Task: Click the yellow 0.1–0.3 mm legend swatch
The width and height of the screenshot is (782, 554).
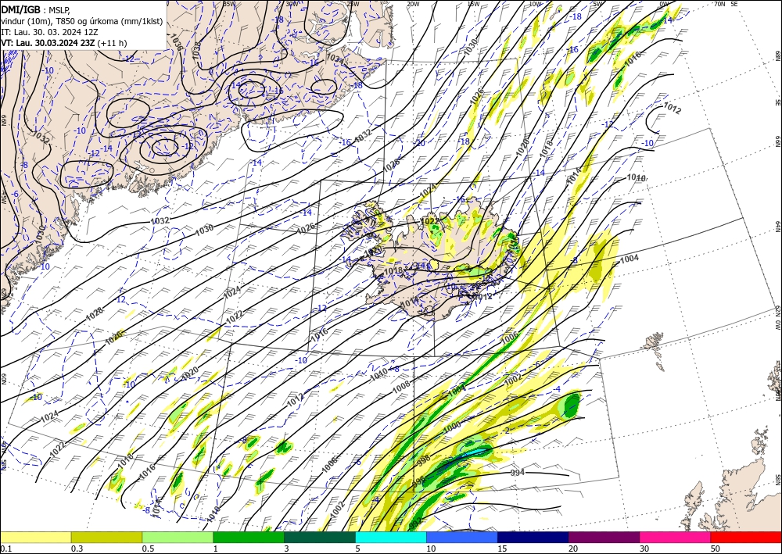Action: coord(35,537)
